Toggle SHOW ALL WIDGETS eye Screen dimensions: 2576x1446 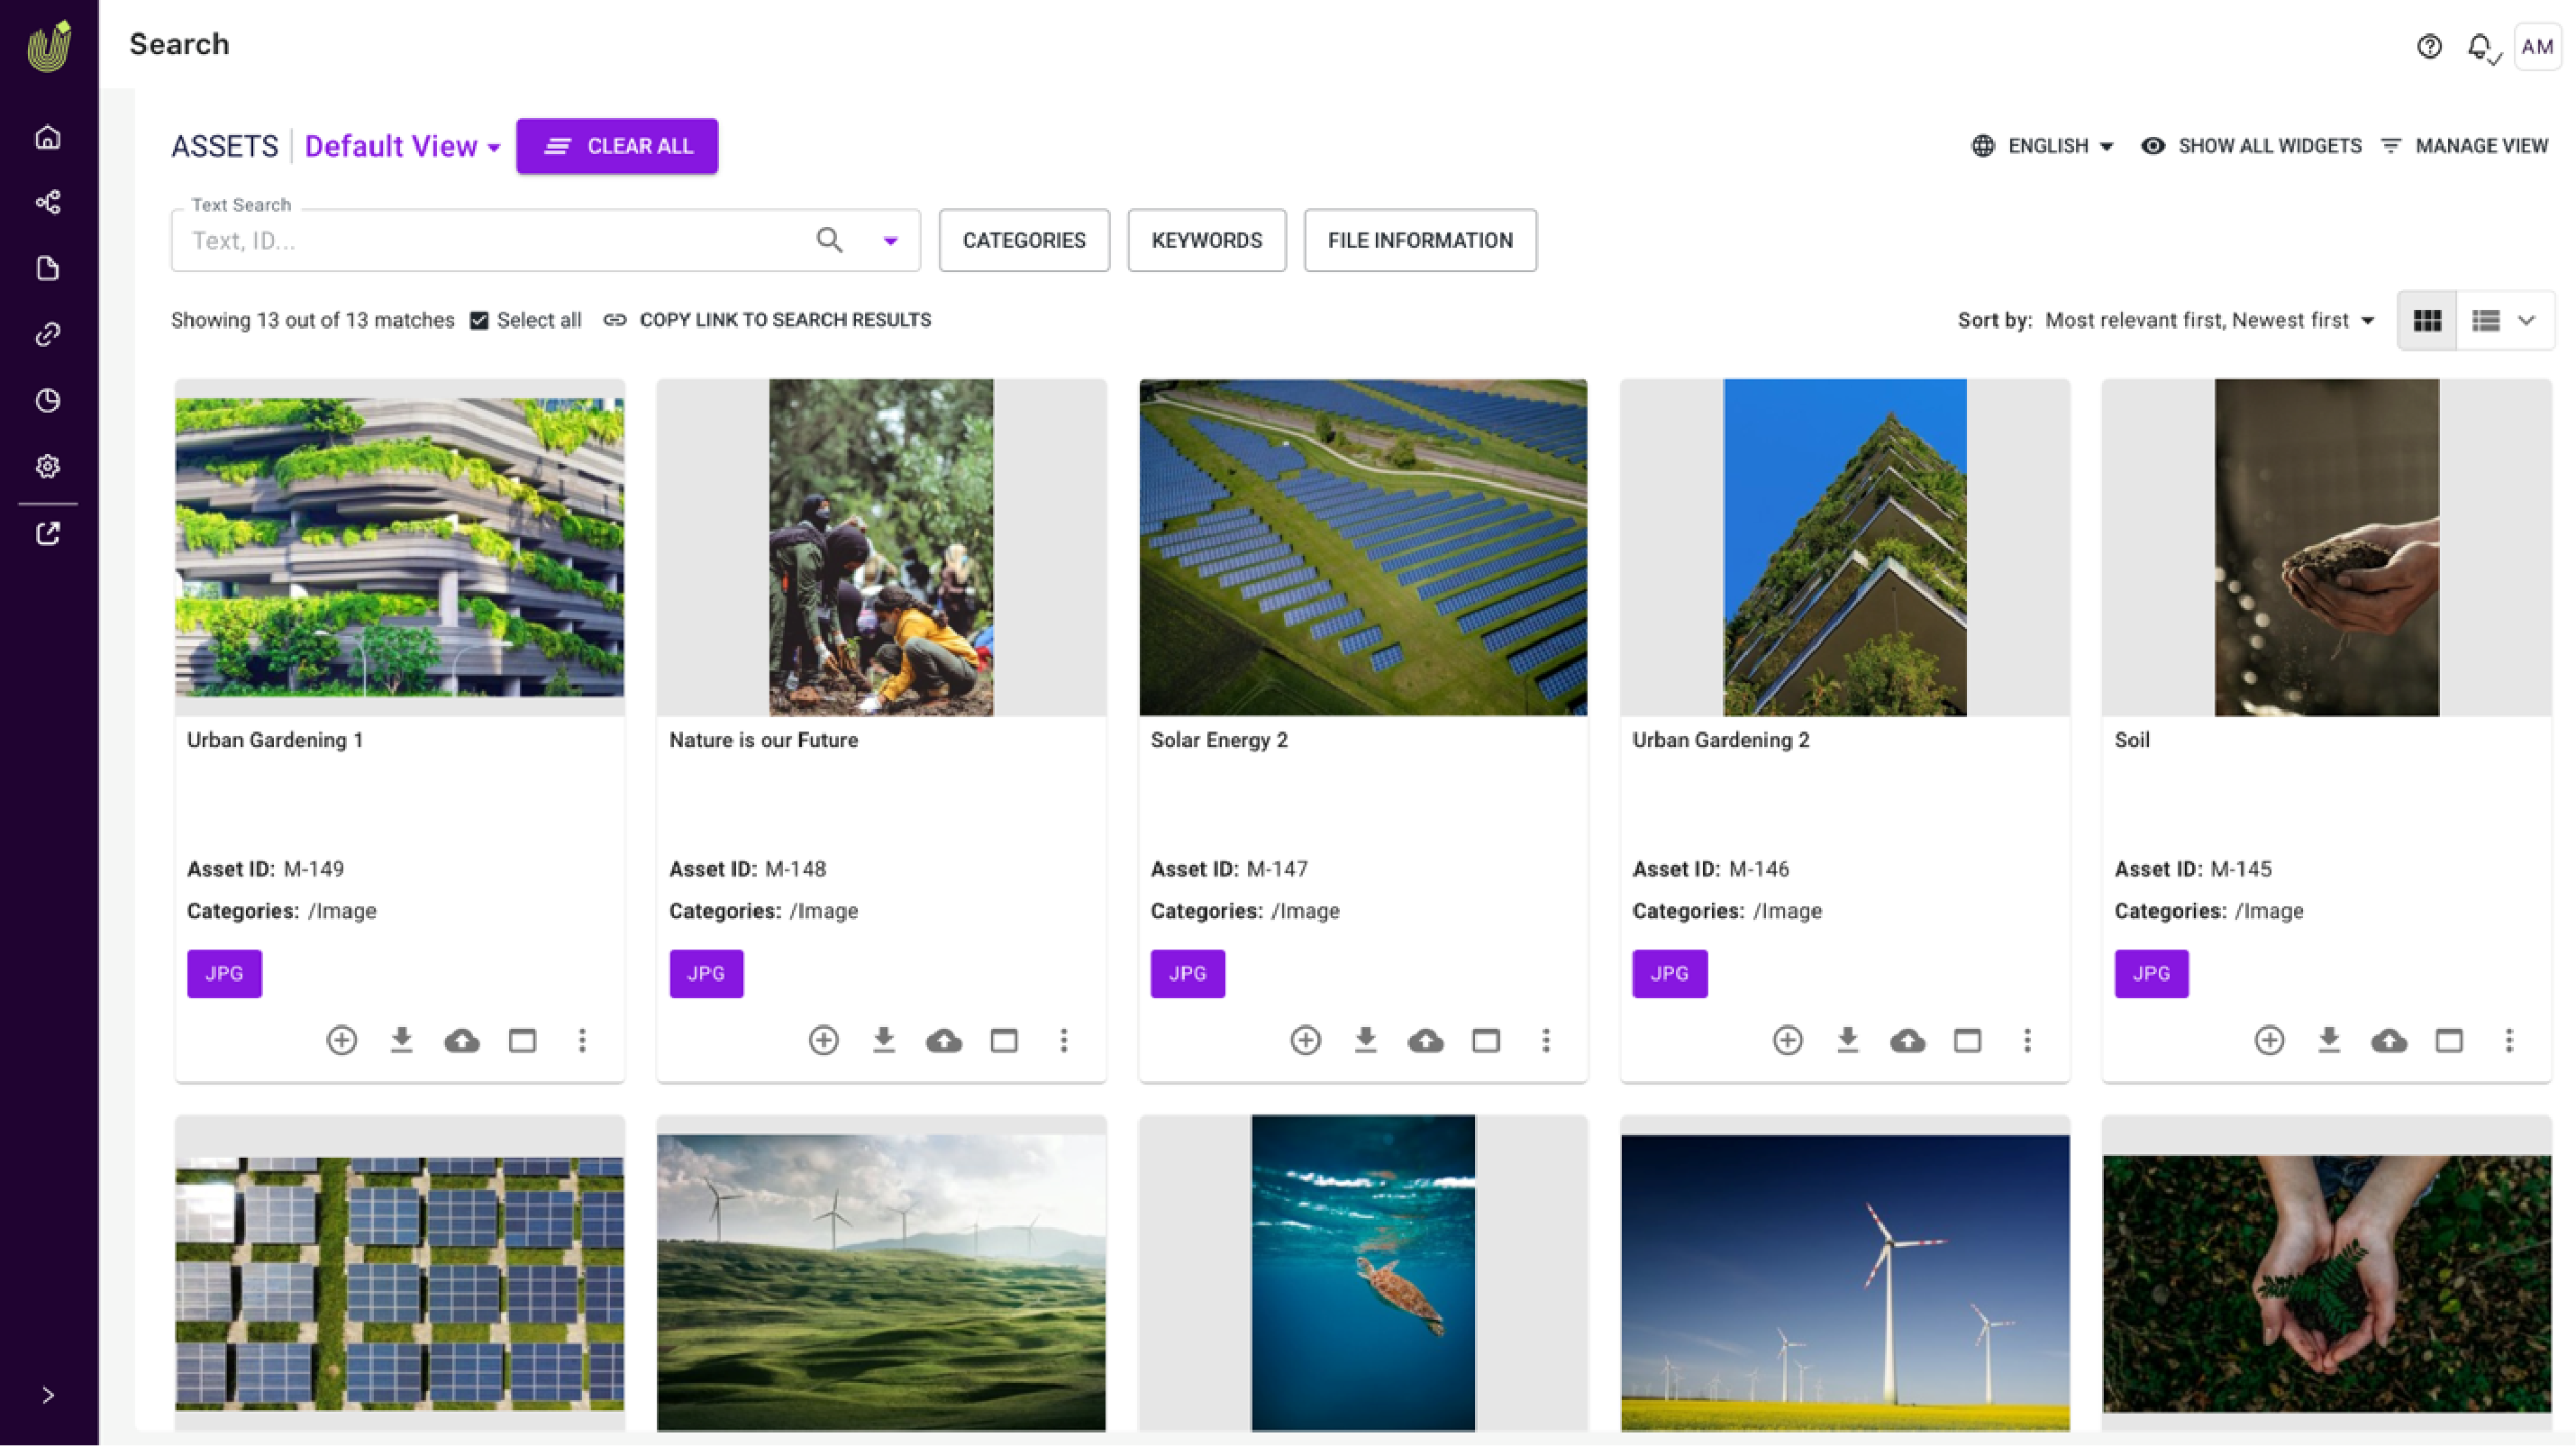pyautogui.click(x=2251, y=146)
